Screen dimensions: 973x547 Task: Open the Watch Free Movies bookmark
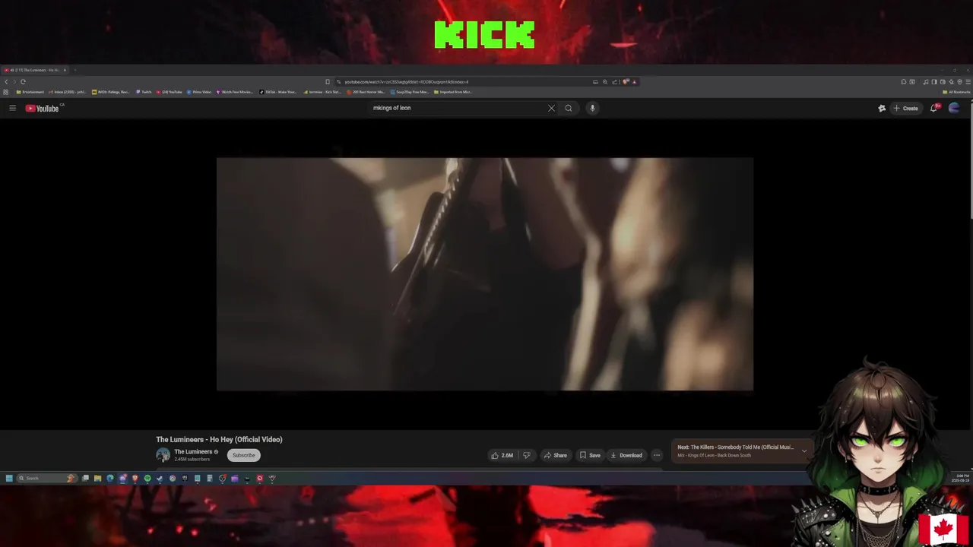[x=235, y=92]
